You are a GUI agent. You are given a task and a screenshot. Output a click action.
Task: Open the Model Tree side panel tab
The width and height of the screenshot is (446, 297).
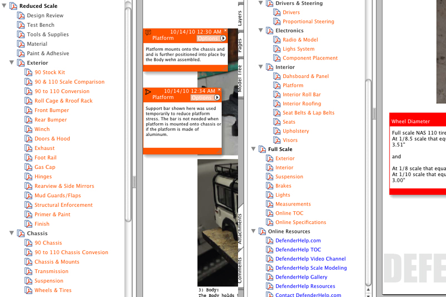tap(240, 78)
